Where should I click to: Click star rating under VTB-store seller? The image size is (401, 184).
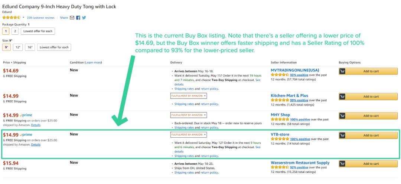(x=280, y=139)
